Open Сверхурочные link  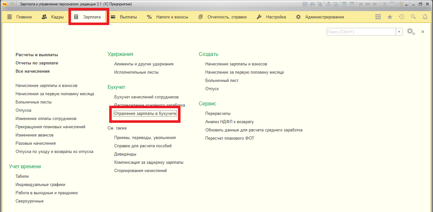coord(30,201)
